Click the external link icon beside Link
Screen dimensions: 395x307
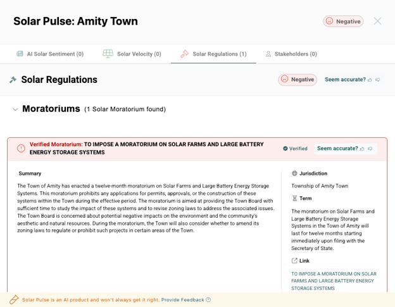click(x=294, y=261)
